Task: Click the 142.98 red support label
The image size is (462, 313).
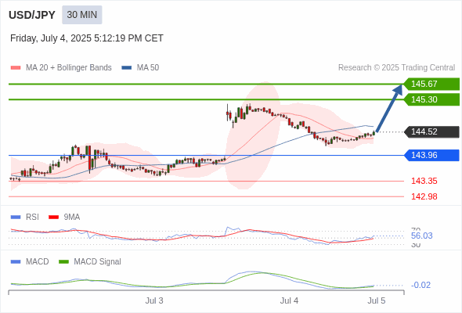Action: click(424, 196)
